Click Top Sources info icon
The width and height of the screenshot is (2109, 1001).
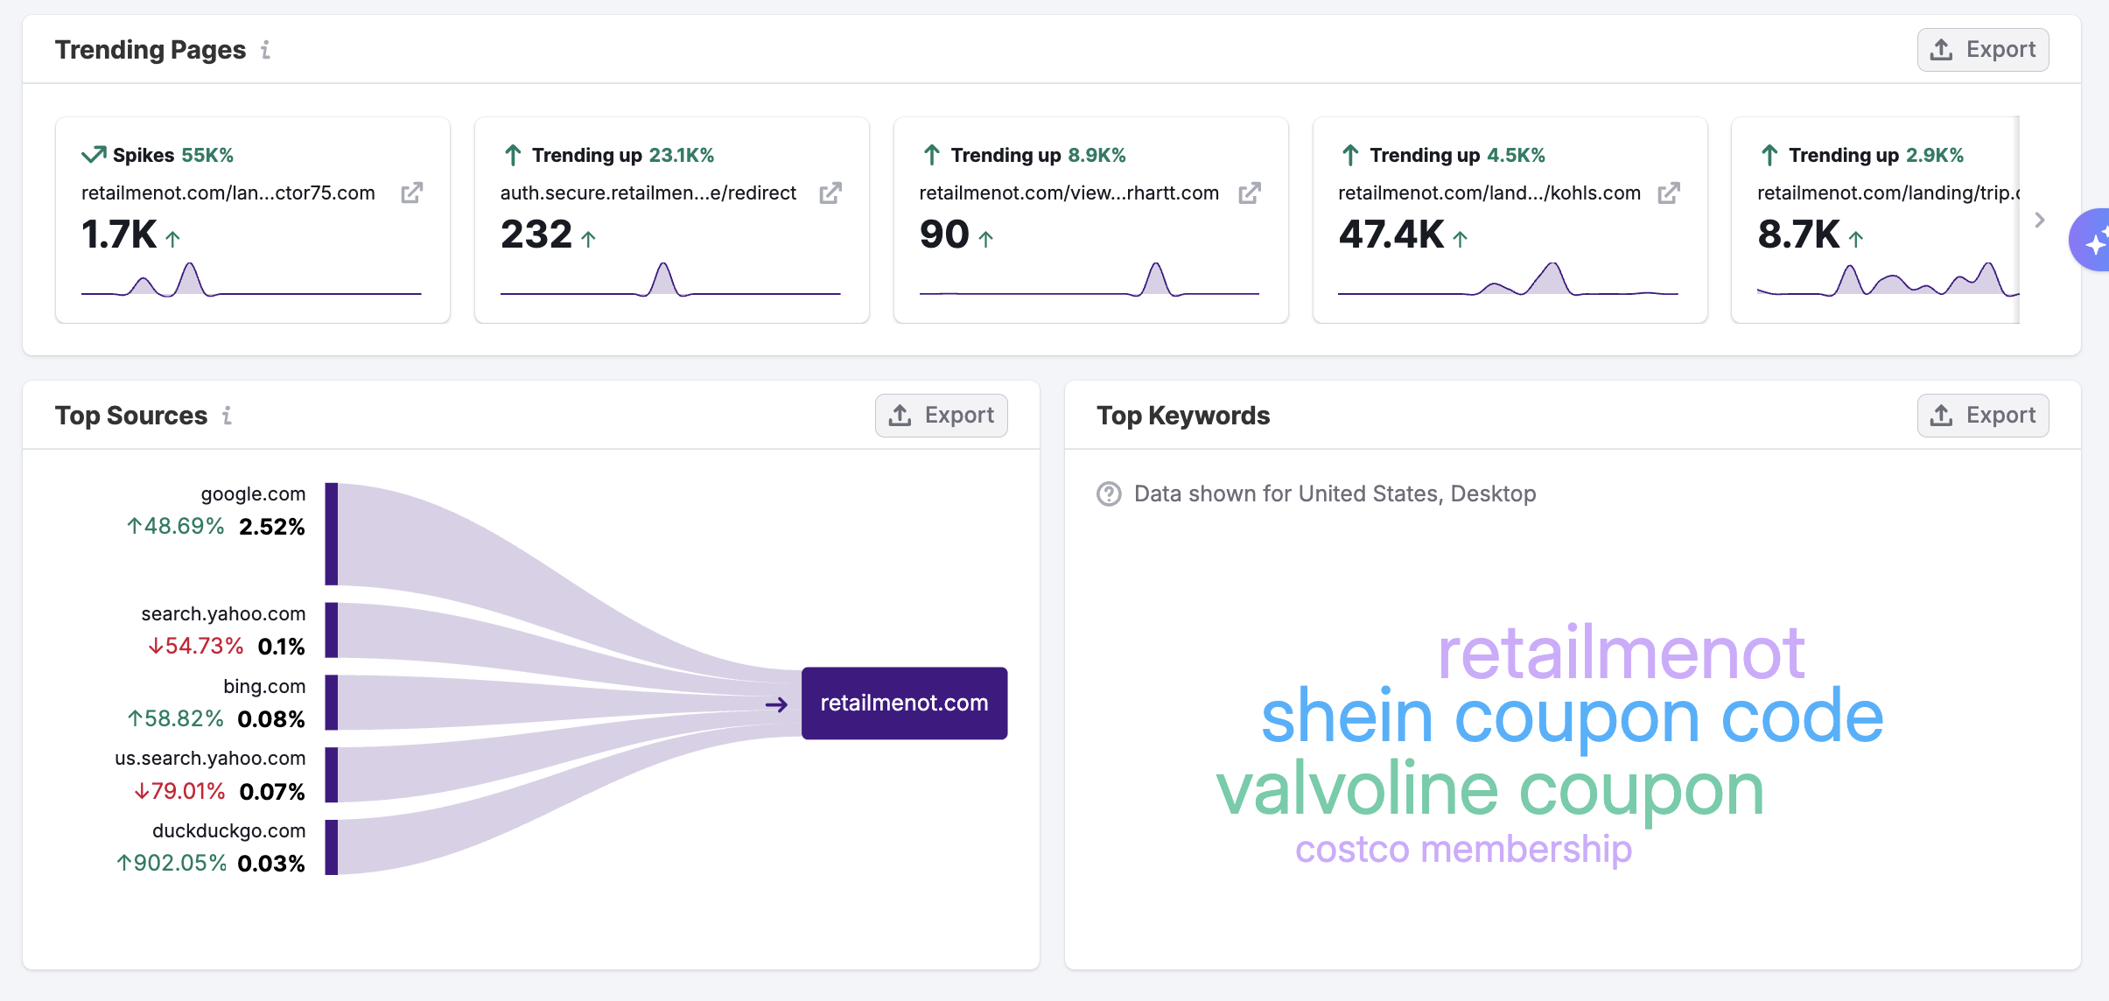[227, 416]
